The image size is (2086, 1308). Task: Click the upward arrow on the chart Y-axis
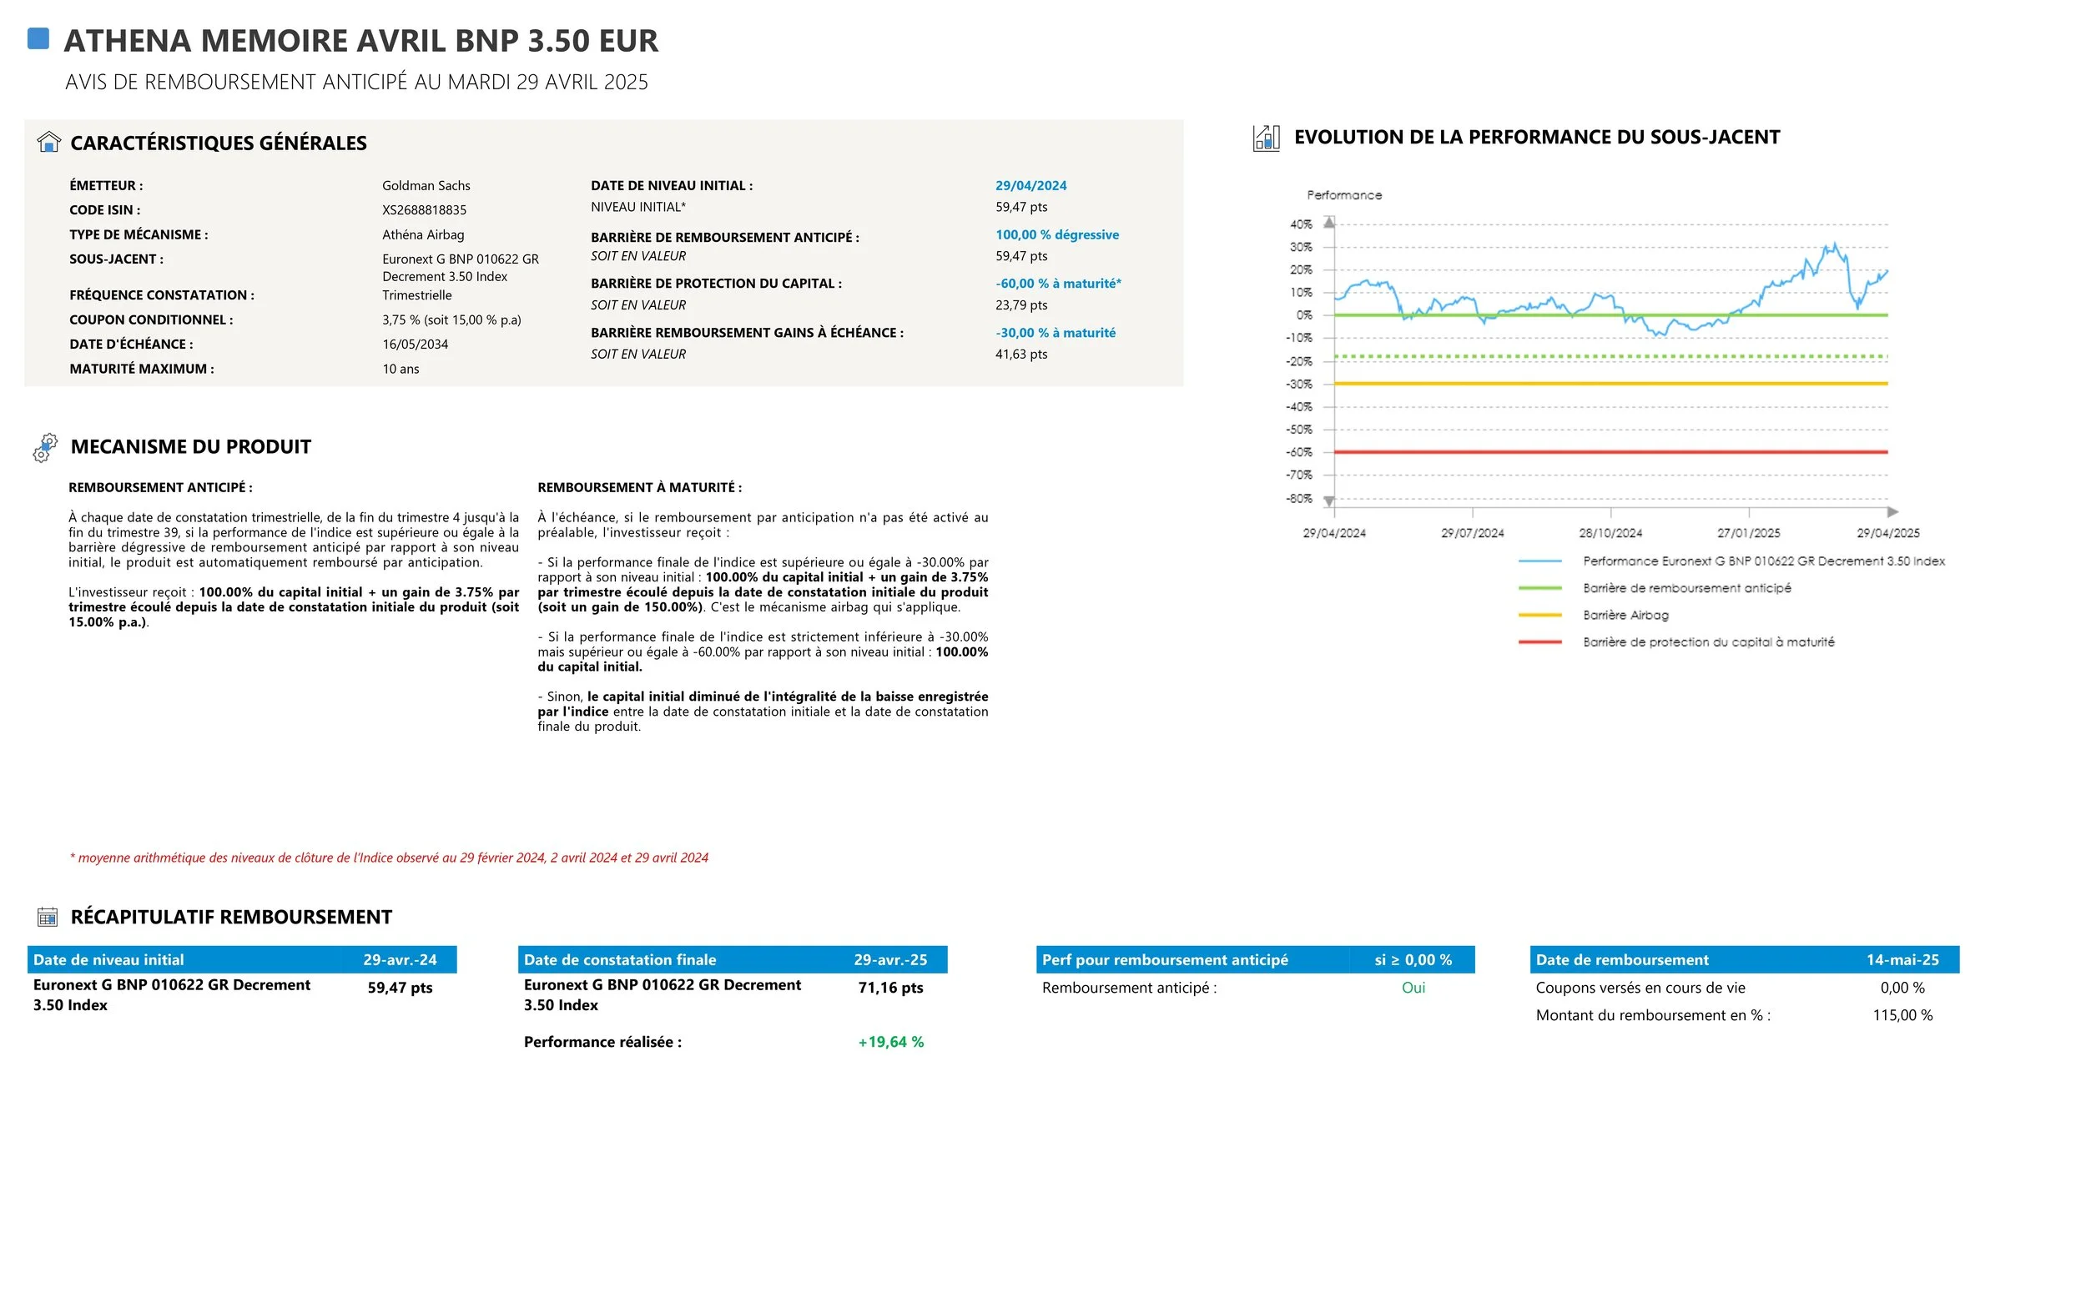(x=1329, y=223)
